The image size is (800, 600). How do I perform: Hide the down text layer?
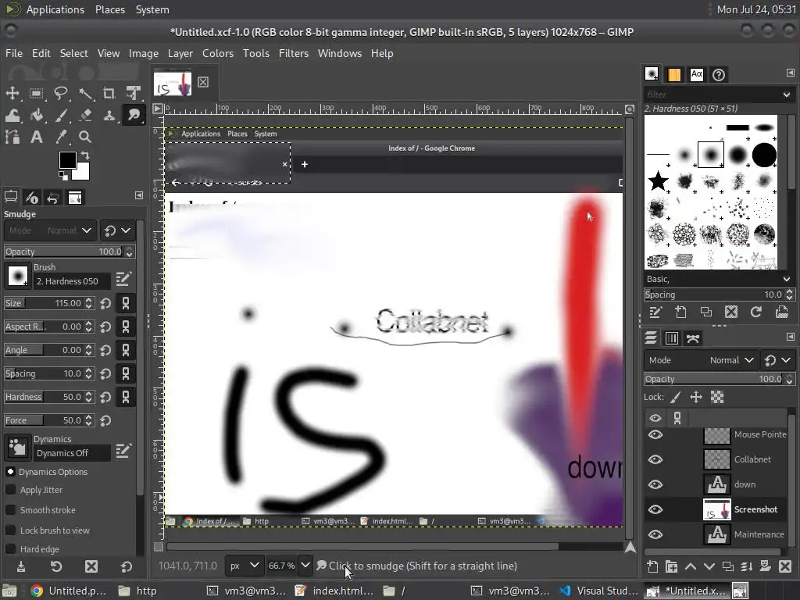click(x=655, y=484)
